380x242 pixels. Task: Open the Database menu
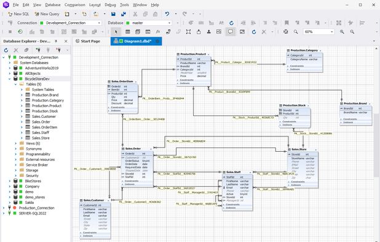(x=53, y=5)
